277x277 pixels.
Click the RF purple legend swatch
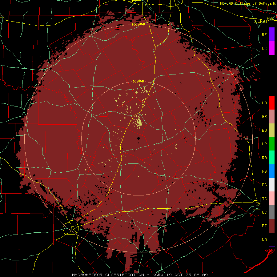tap(272, 34)
